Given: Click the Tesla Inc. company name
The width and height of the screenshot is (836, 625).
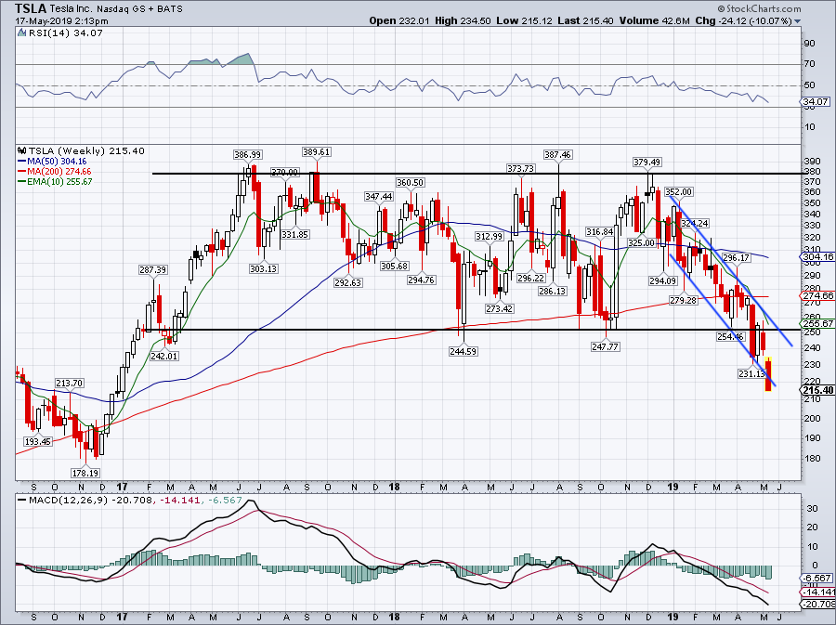Looking at the screenshot, I should [x=72, y=9].
